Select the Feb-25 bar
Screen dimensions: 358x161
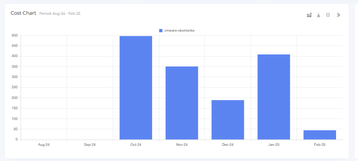(320, 135)
